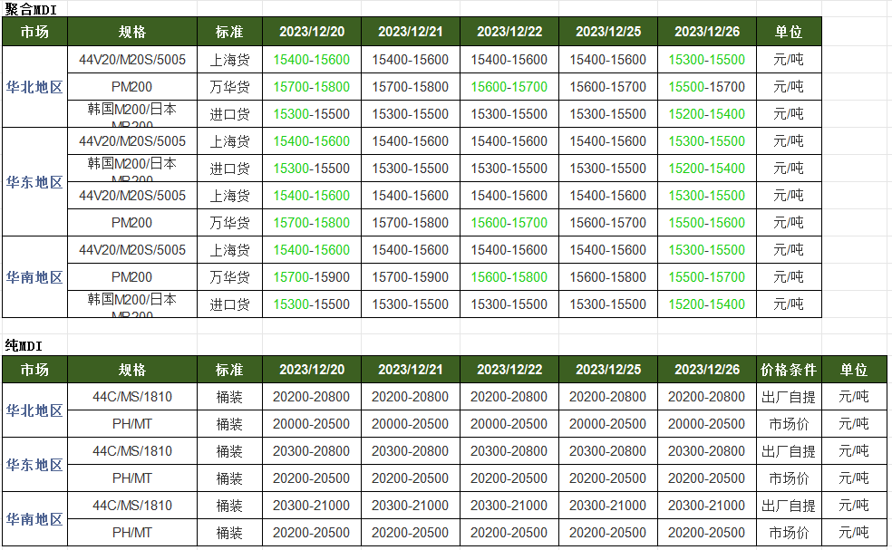Select 华东地区 PH/MT price for 2023/12/25
Screen dimensions: 892x550
(608, 478)
